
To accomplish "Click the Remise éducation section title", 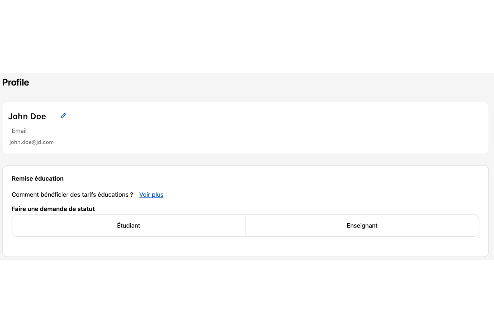I will 38,179.
